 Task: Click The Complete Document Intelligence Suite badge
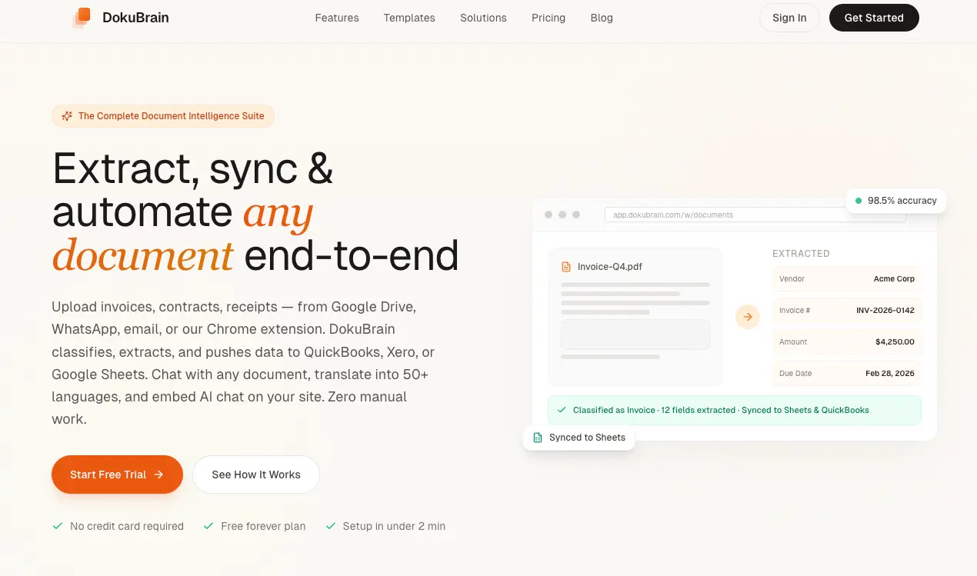163,116
